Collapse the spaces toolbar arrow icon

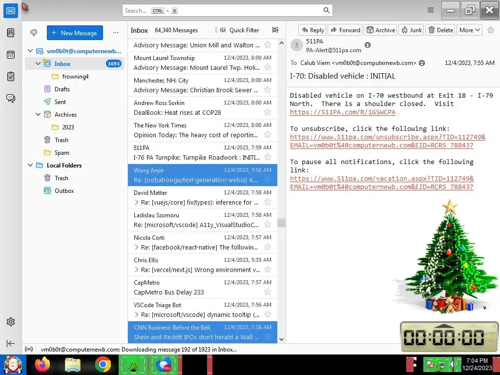click(x=11, y=343)
